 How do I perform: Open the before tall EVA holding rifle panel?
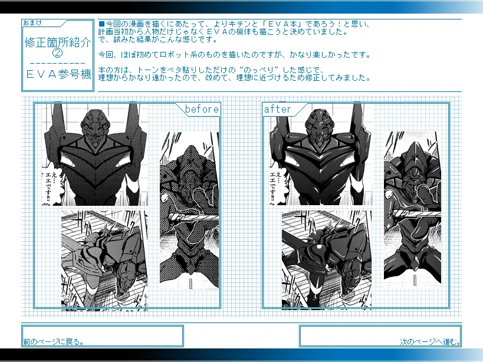[x=189, y=210]
